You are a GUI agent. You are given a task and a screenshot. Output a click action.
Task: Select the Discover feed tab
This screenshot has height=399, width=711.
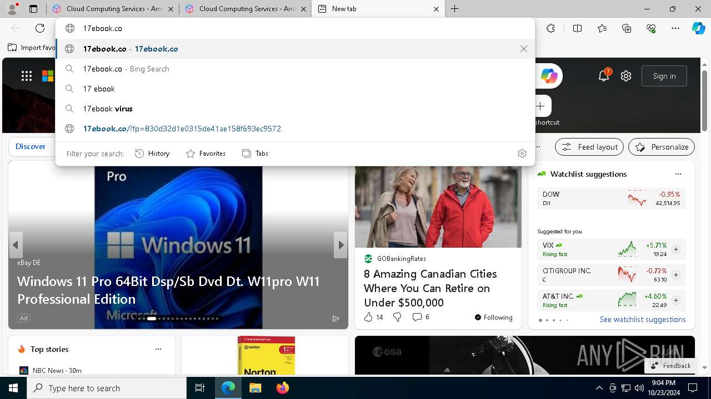[31, 147]
